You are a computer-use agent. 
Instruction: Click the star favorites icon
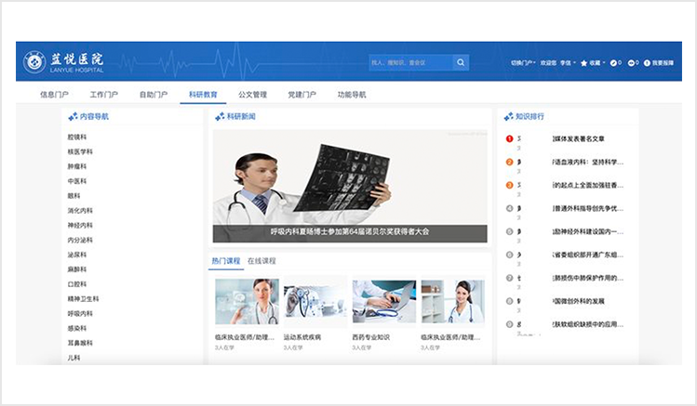coord(584,63)
